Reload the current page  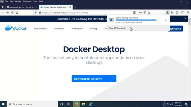[12, 12]
